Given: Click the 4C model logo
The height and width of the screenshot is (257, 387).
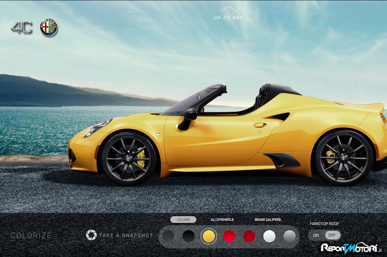Looking at the screenshot, I should click(22, 28).
